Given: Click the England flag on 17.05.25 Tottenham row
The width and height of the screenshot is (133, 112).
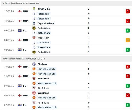Looking at the screenshot, I should 20,11.
